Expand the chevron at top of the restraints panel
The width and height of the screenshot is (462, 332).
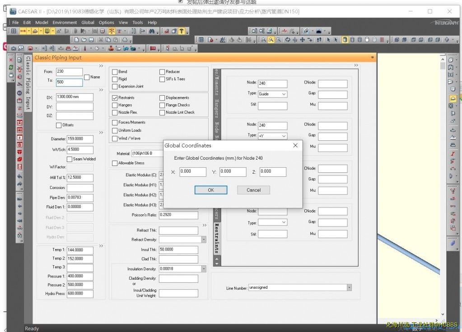356,65
